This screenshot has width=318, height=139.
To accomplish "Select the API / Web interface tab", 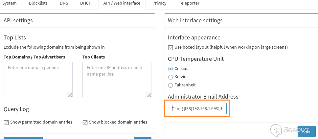I will click(122, 3).
